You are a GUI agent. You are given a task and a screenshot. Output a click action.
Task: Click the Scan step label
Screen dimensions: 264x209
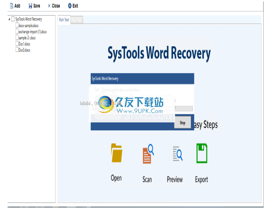147,179
